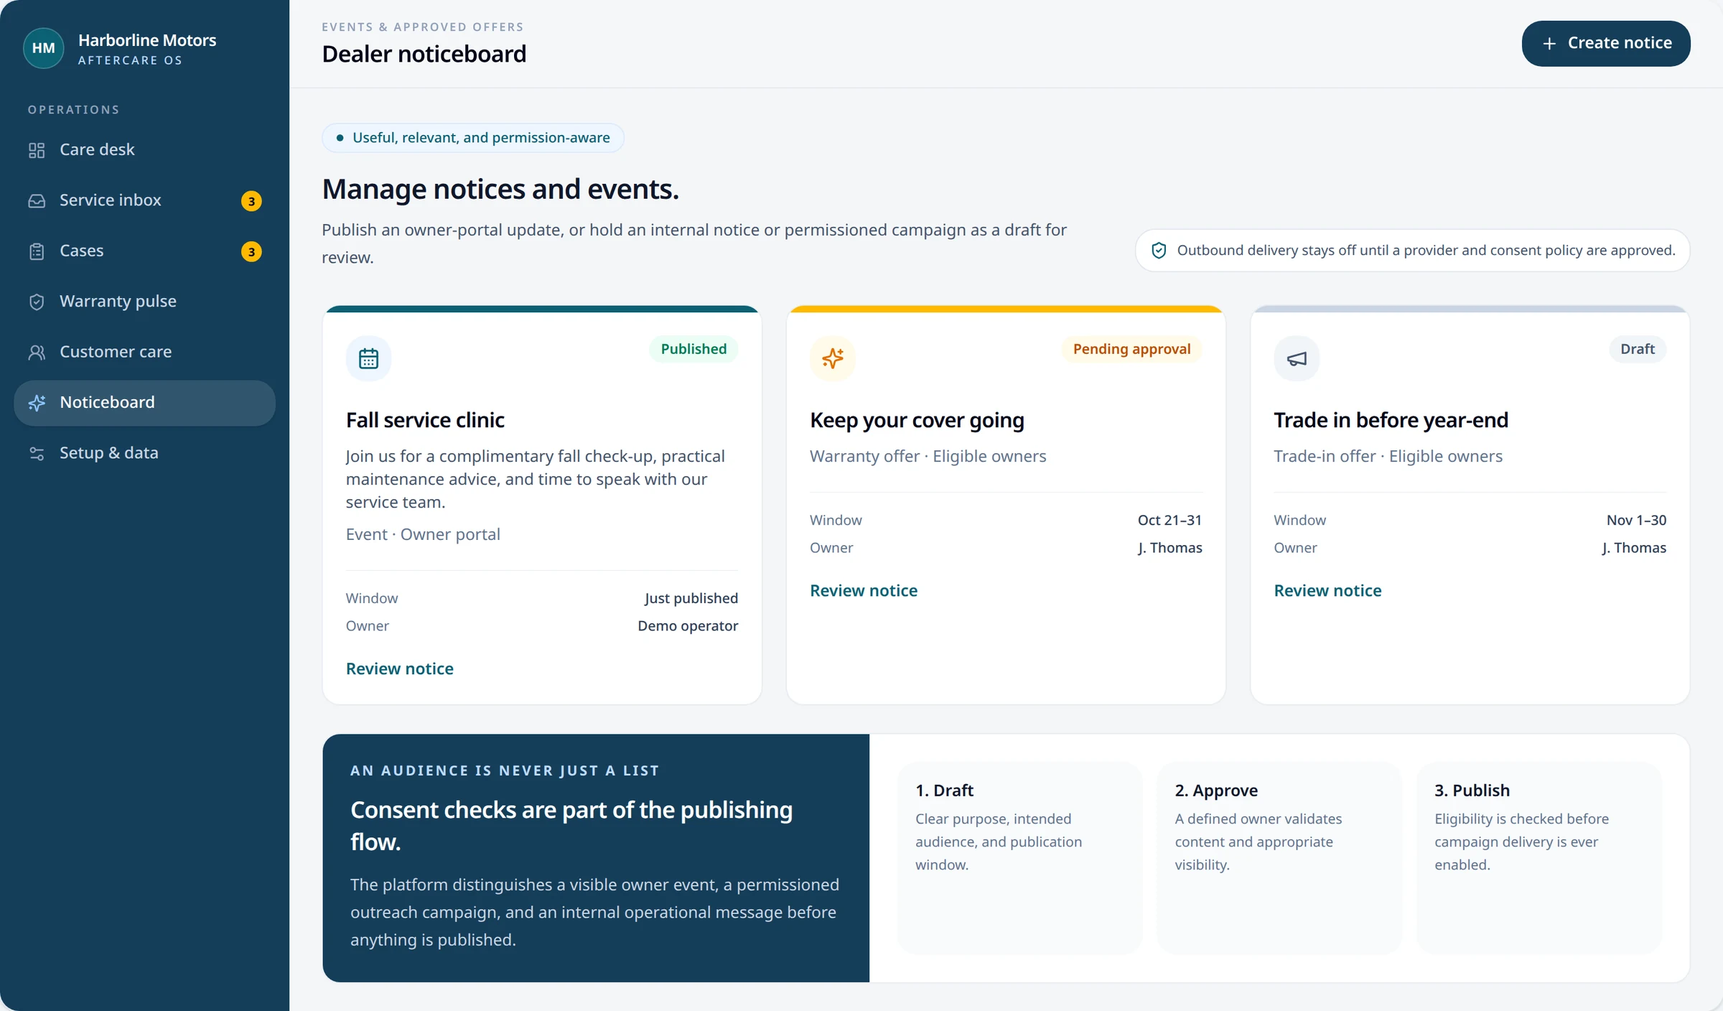The image size is (1723, 1011).
Task: Click the Service inbox tray icon
Action: [x=37, y=201]
